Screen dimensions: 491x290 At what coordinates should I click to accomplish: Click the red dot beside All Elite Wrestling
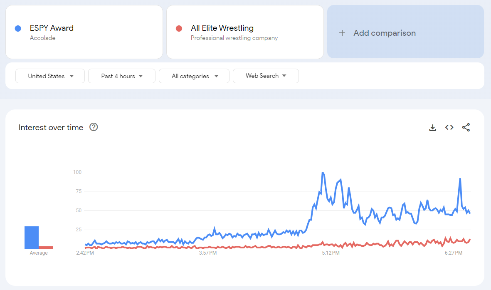pyautogui.click(x=179, y=28)
